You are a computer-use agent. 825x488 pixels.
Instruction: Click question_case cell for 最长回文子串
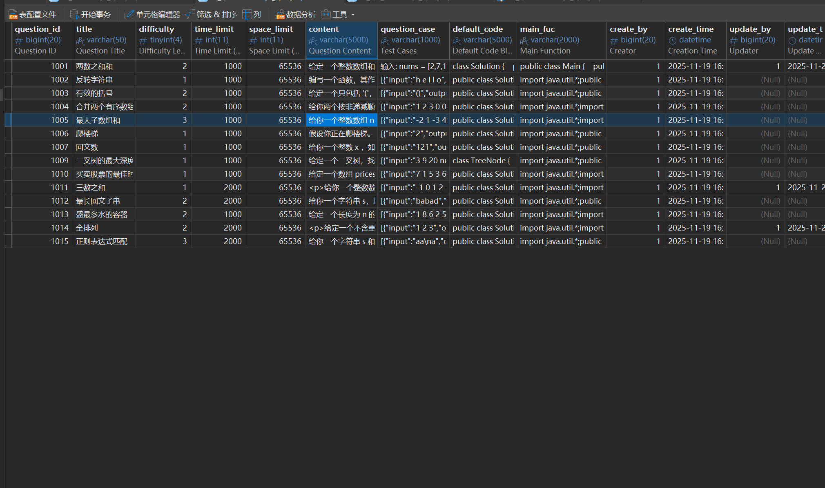click(413, 201)
